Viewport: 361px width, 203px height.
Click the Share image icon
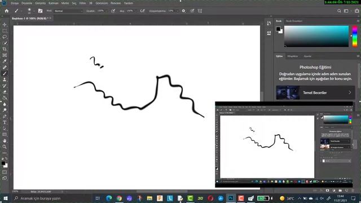click(x=356, y=11)
